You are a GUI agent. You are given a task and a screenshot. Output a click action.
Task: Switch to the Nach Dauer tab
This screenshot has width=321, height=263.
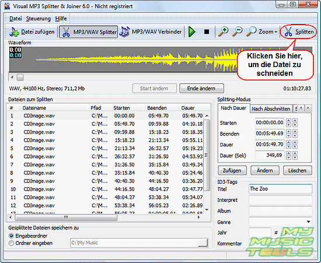click(233, 108)
